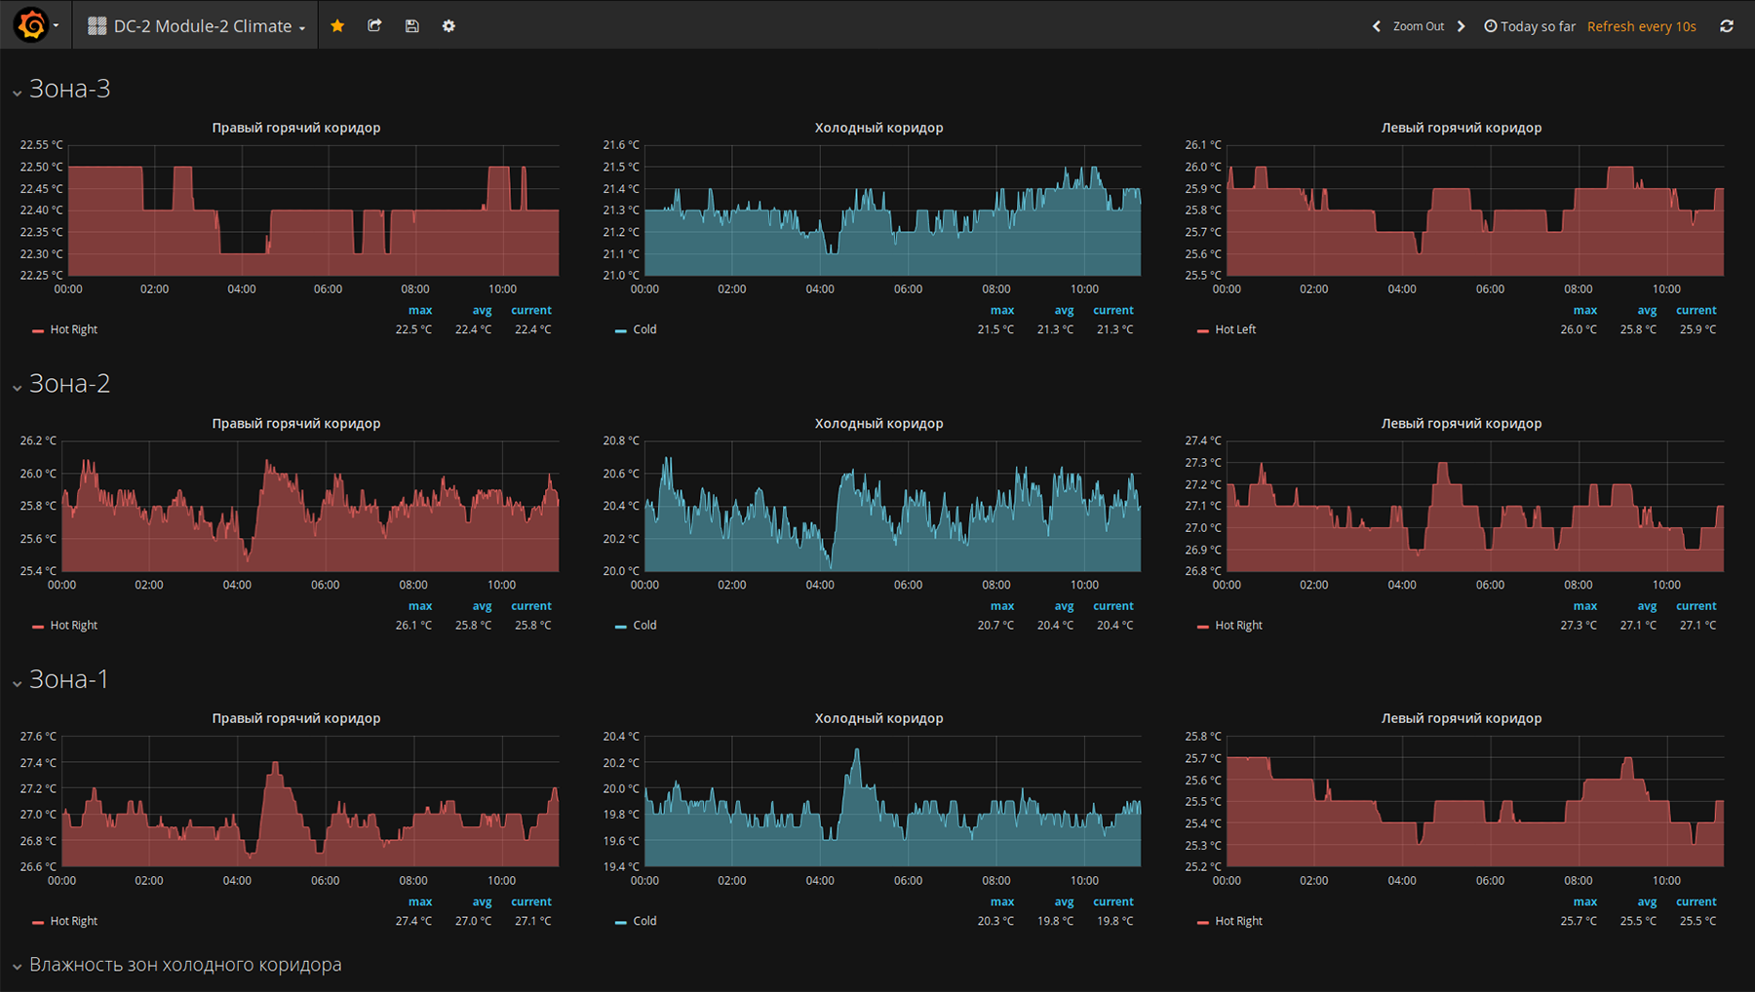The image size is (1755, 992).
Task: Click legend max value '20.3 °C' in Зона-1
Action: pos(995,921)
